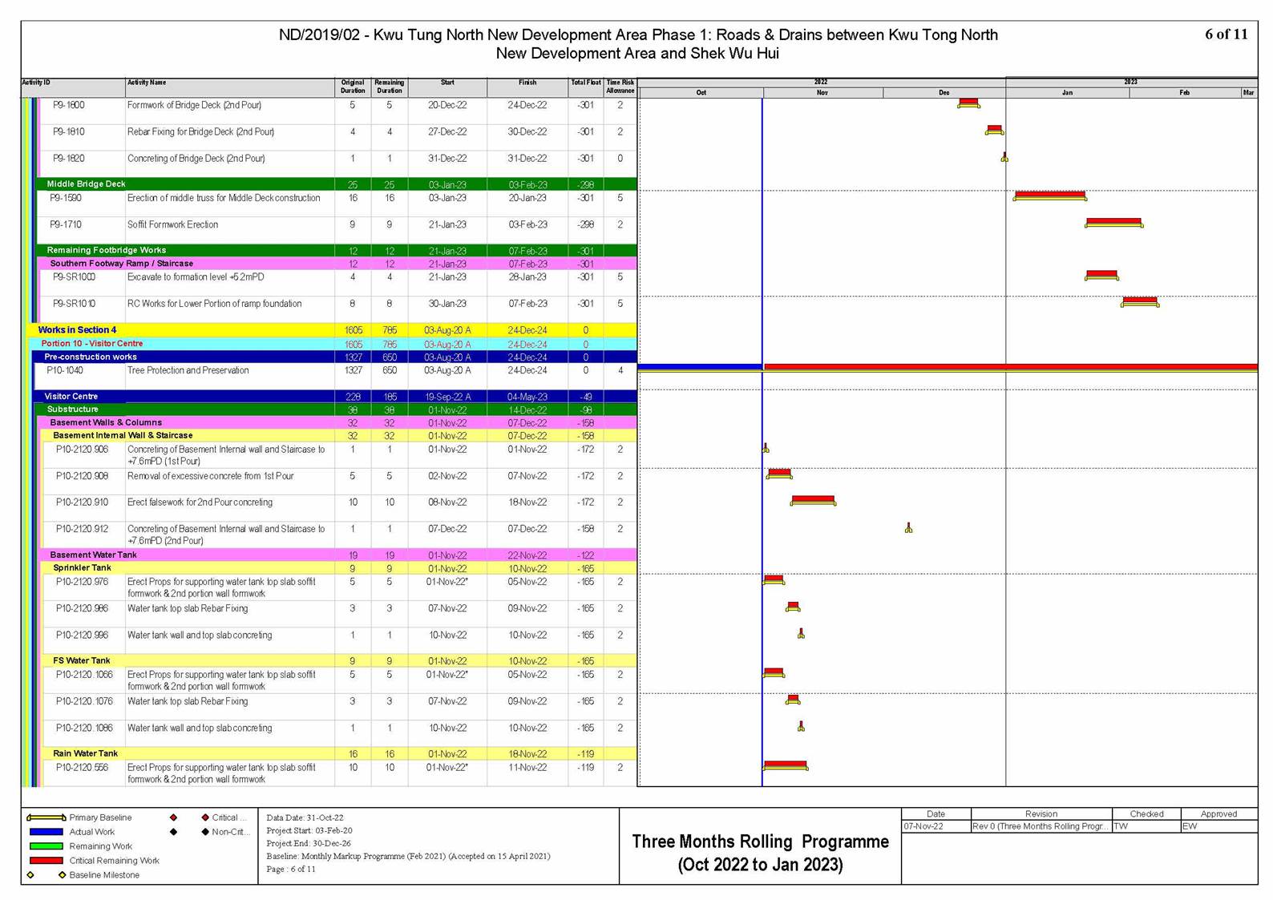
Task: Click the blue Actual Work legend swatch
Action: pos(46,832)
